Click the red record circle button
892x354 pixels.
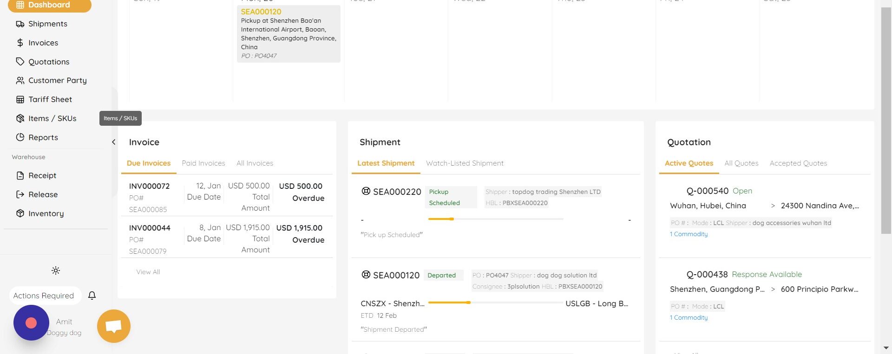31,322
